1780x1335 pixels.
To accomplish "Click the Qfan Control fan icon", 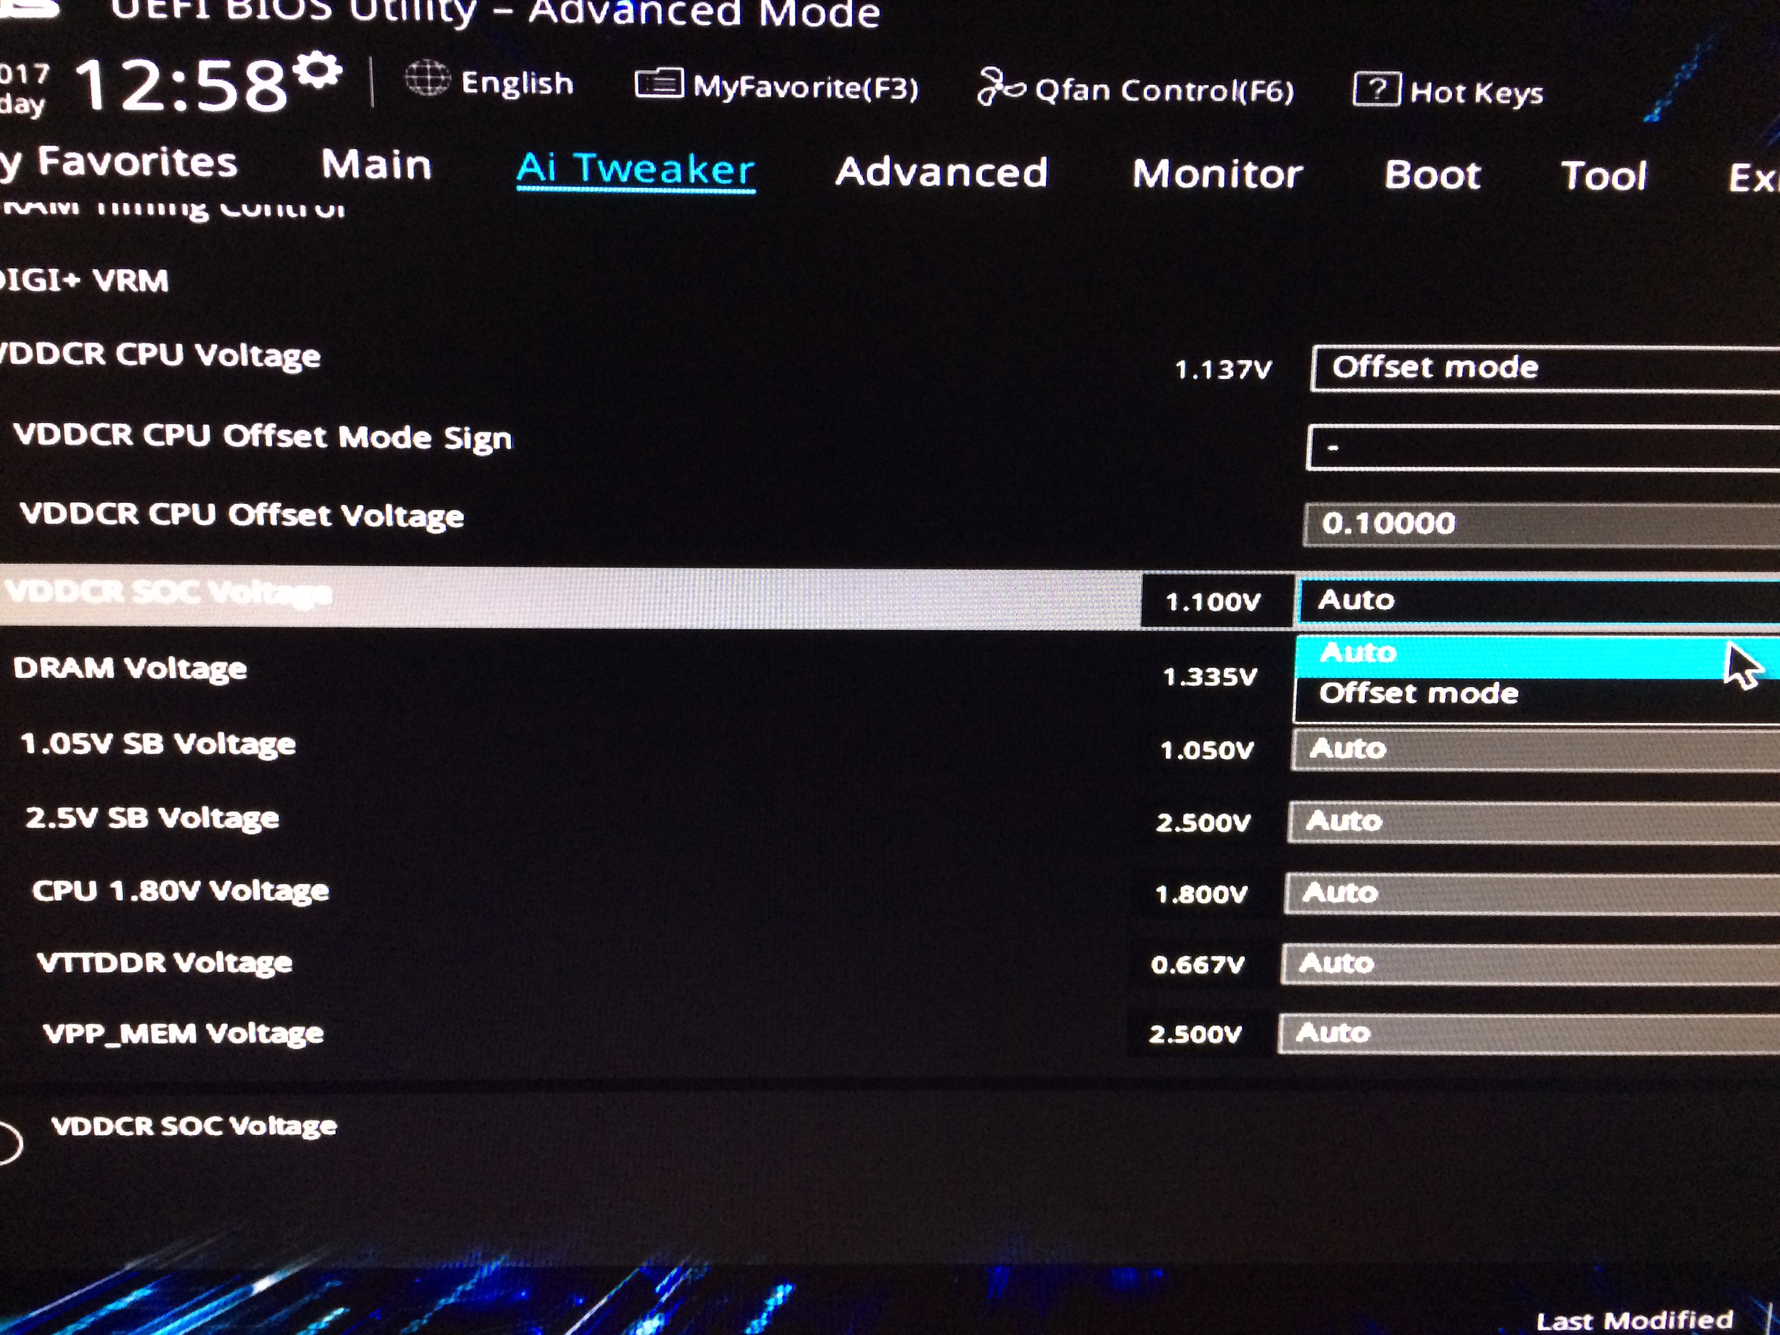I will [1000, 87].
